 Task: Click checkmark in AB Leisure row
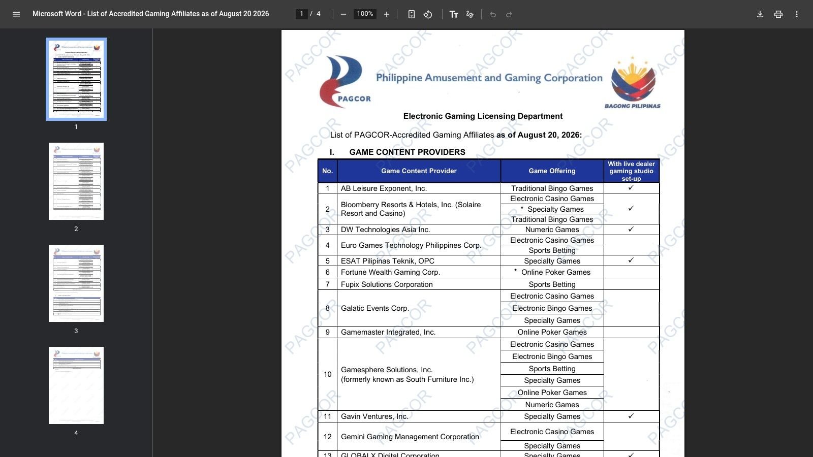631,188
